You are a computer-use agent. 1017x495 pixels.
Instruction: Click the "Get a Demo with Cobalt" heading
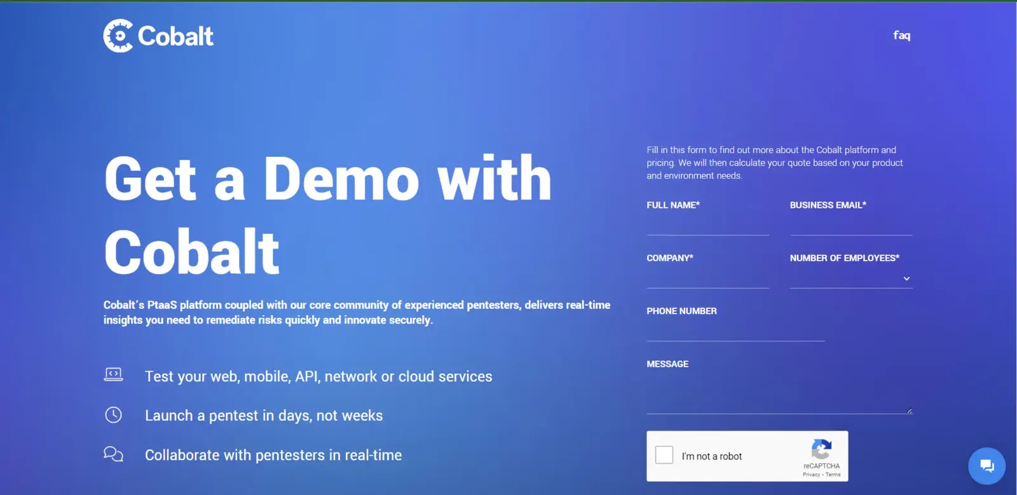328,215
